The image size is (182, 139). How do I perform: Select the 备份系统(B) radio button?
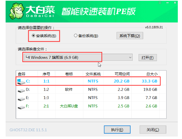pyautogui.click(x=76, y=35)
